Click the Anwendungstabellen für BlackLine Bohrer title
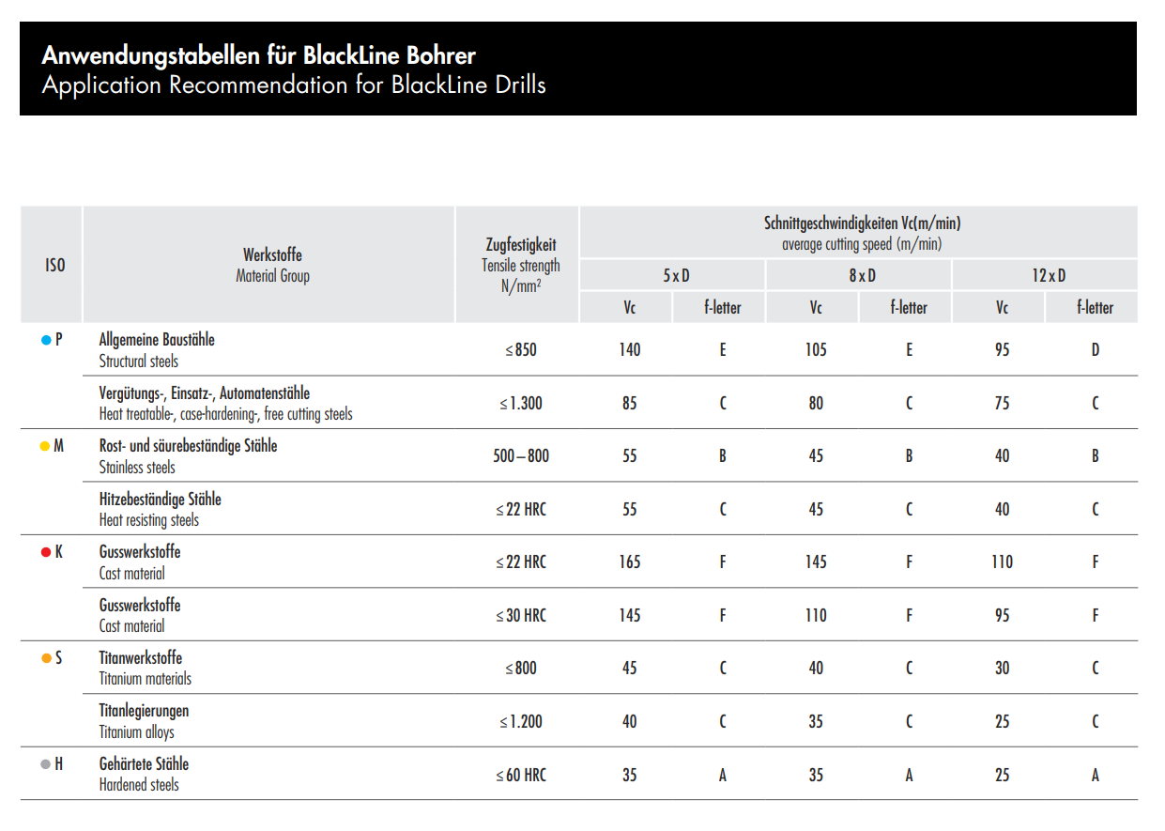The height and width of the screenshot is (831, 1165). tap(258, 54)
